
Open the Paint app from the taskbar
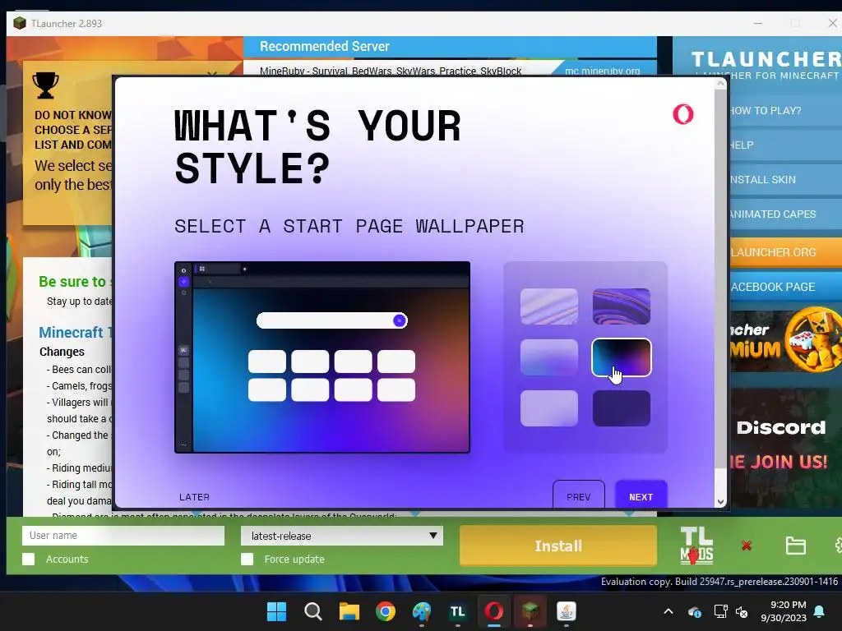pyautogui.click(x=422, y=611)
